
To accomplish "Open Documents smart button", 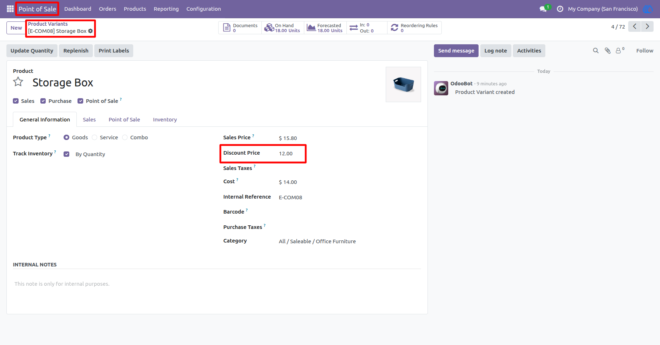I will (x=240, y=28).
